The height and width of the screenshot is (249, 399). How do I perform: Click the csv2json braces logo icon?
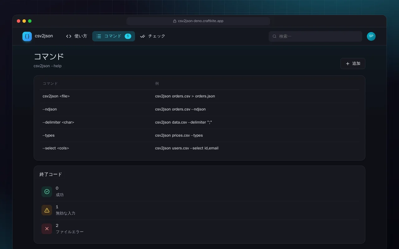(27, 36)
